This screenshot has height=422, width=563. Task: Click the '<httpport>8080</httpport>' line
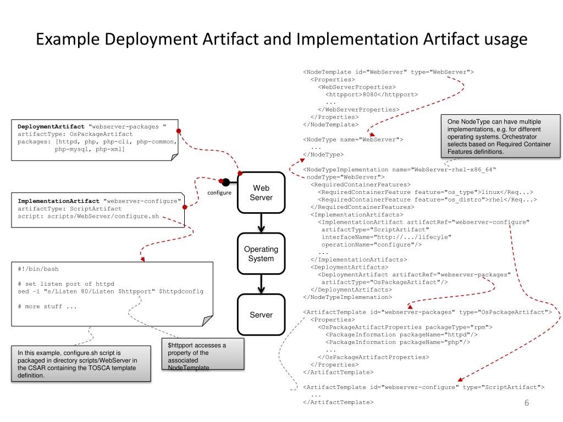pos(372,95)
